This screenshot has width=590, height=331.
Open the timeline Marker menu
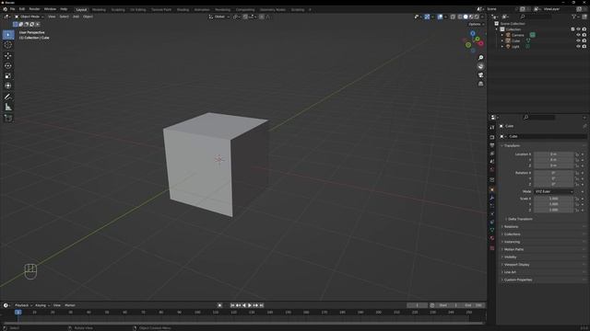point(70,305)
